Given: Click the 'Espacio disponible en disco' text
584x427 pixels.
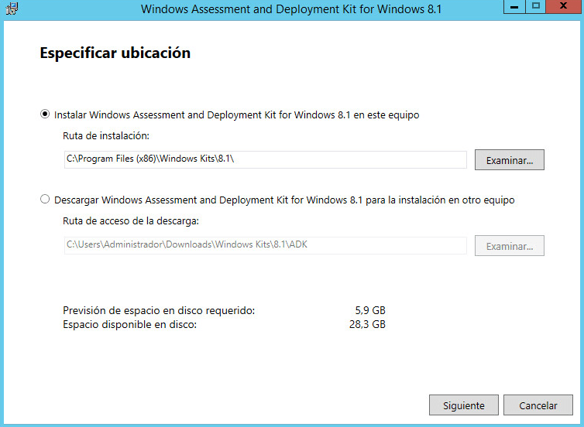Looking at the screenshot, I should point(129,324).
